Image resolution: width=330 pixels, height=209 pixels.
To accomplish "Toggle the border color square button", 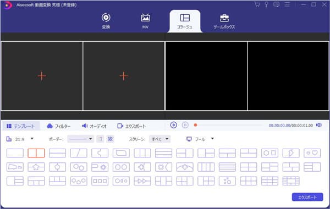I will [x=101, y=139].
